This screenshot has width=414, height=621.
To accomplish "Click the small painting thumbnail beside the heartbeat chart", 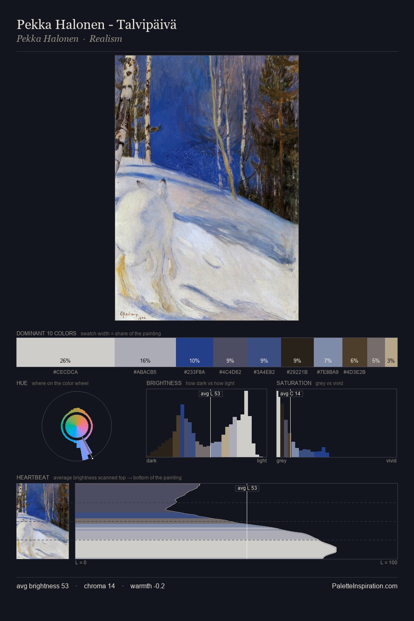I will (43, 521).
